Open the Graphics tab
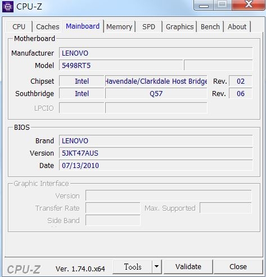Viewport: 266px width, 277px height. (179, 26)
